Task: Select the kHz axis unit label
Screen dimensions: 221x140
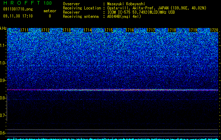Action: coord(3,28)
